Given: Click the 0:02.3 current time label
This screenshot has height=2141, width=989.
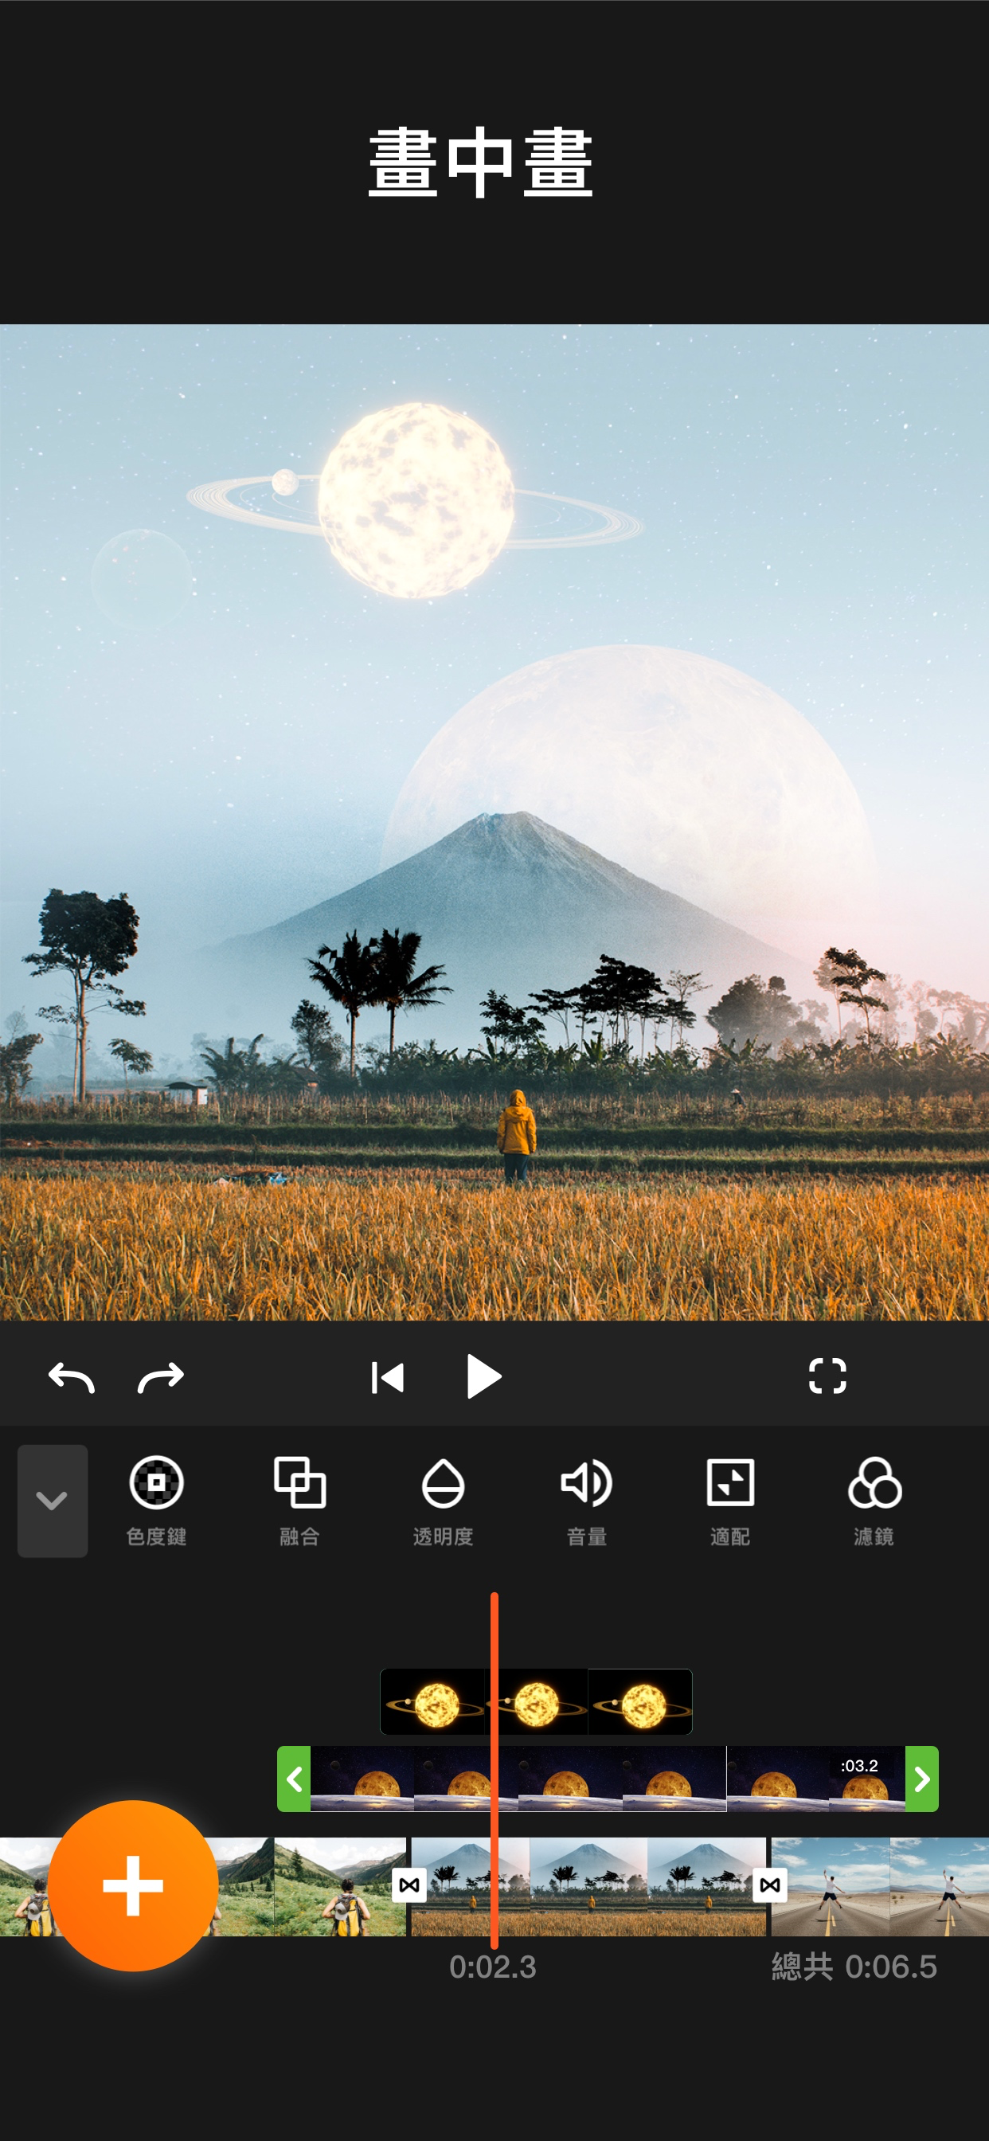Looking at the screenshot, I should pos(493,1967).
